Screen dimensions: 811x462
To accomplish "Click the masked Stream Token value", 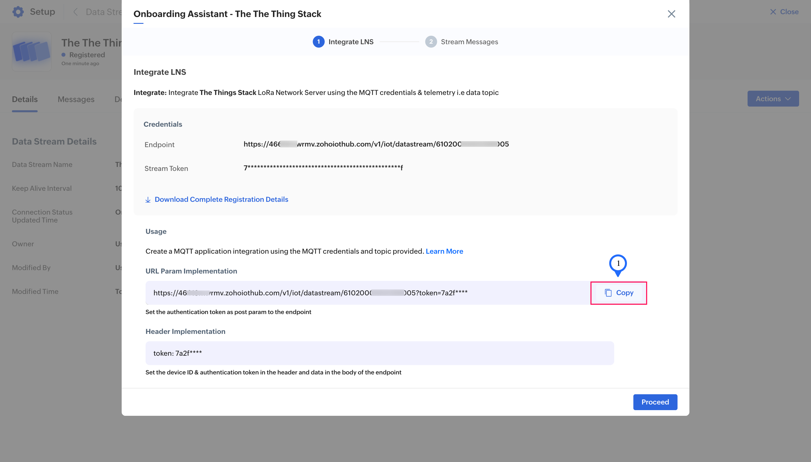I will pyautogui.click(x=323, y=168).
